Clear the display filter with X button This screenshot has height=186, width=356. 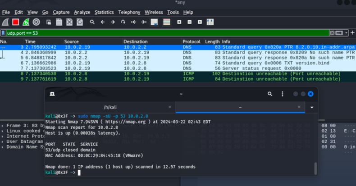pyautogui.click(x=332, y=33)
